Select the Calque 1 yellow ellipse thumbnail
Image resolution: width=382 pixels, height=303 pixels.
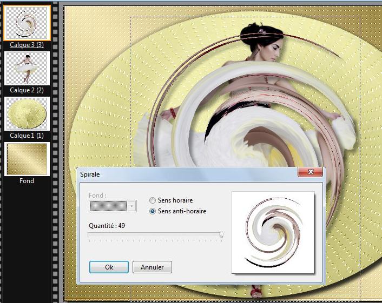pos(27,113)
